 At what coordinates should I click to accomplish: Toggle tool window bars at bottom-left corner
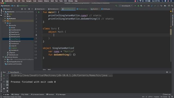click(1, 97)
